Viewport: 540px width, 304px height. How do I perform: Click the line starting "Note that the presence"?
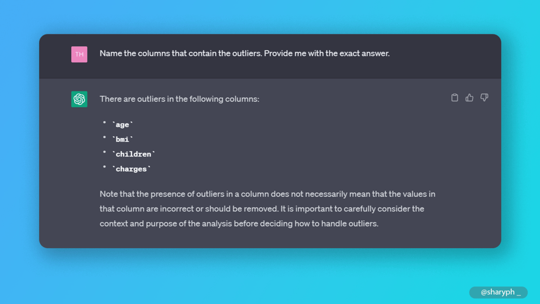tap(267, 194)
